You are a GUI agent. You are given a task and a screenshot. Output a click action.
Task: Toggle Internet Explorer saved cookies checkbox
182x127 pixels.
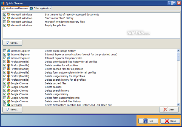[x=5, y=54]
